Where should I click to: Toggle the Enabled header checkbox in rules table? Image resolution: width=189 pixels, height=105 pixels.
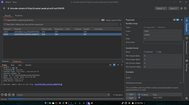pyautogui.click(x=139, y=95)
